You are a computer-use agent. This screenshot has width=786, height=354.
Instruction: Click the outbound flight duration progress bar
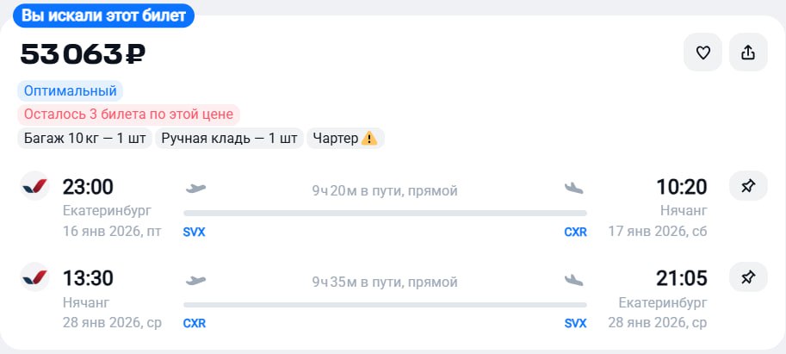(385, 213)
